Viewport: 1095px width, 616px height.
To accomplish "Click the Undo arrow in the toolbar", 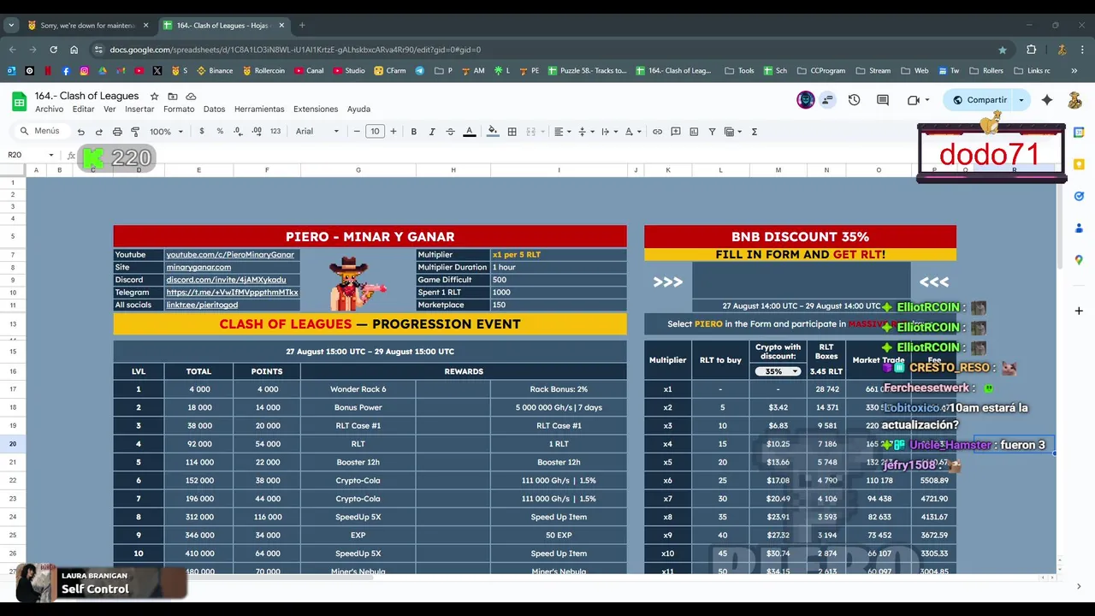I will coord(81,132).
